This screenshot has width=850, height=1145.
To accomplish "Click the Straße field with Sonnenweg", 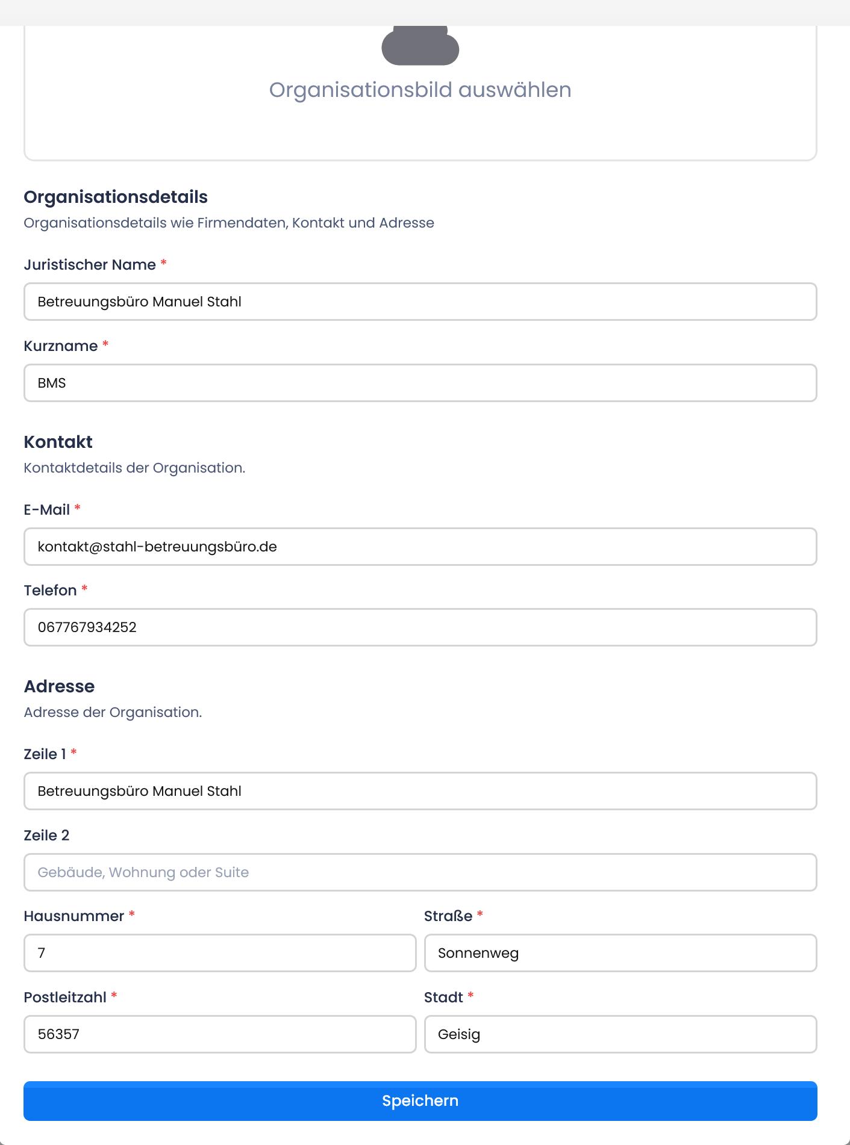I will pos(620,953).
